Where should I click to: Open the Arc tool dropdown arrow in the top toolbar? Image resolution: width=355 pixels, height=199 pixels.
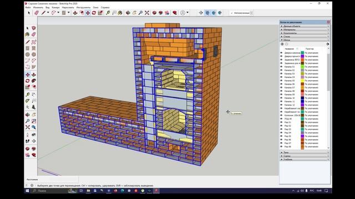point(58,13)
